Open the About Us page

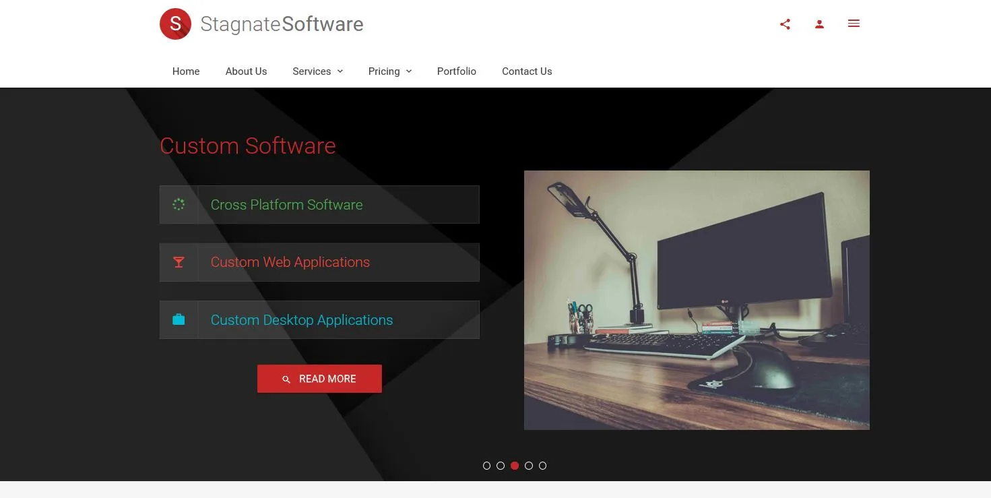[x=246, y=71]
